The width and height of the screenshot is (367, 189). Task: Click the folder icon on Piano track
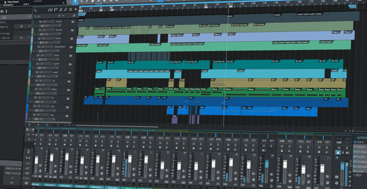pyautogui.click(x=72, y=38)
